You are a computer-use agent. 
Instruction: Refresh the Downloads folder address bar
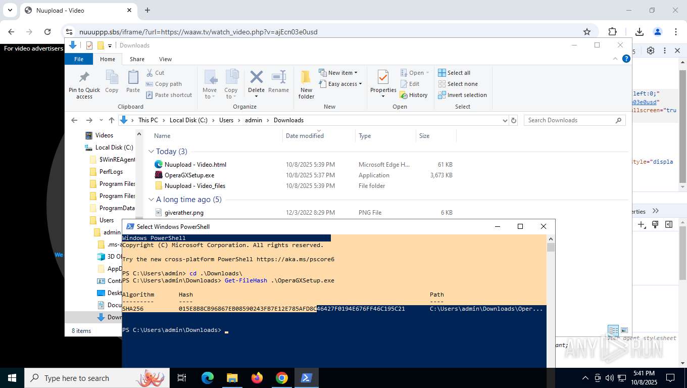(514, 120)
